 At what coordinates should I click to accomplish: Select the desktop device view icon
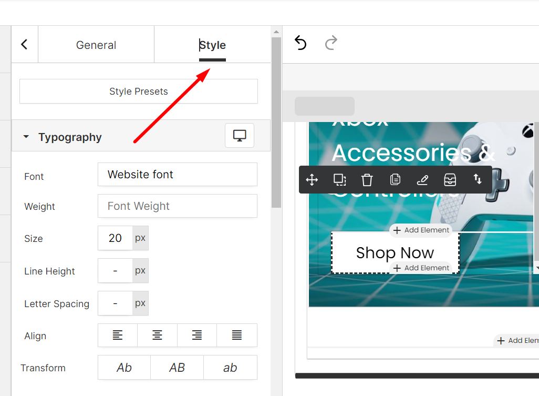point(240,136)
